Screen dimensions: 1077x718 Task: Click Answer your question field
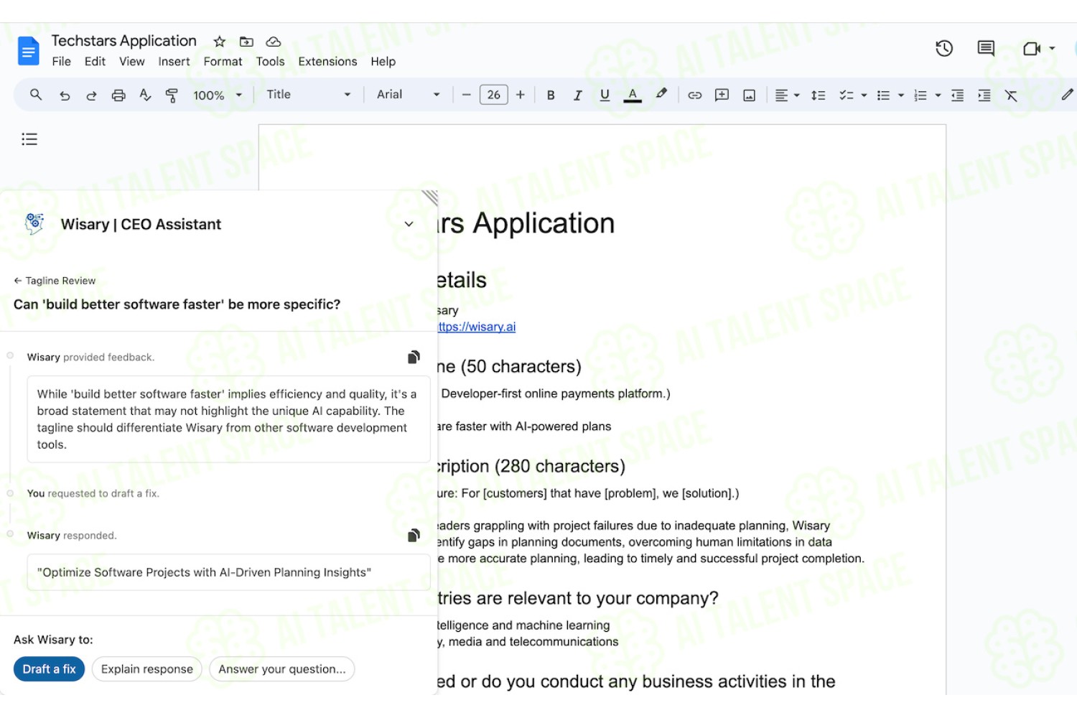pyautogui.click(x=282, y=669)
